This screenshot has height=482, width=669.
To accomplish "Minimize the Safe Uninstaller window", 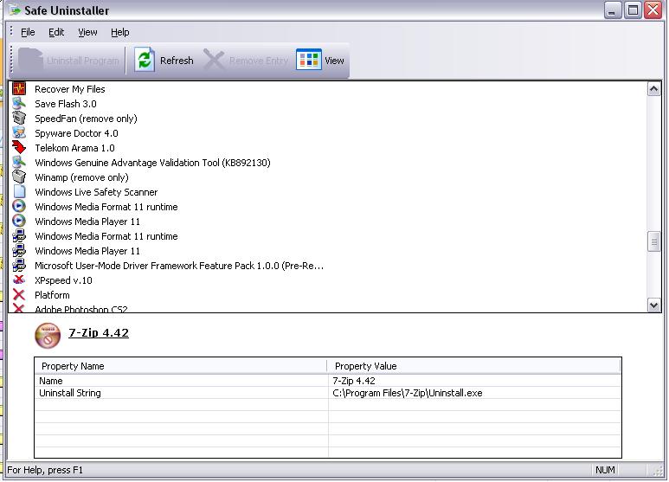I will [x=612, y=10].
